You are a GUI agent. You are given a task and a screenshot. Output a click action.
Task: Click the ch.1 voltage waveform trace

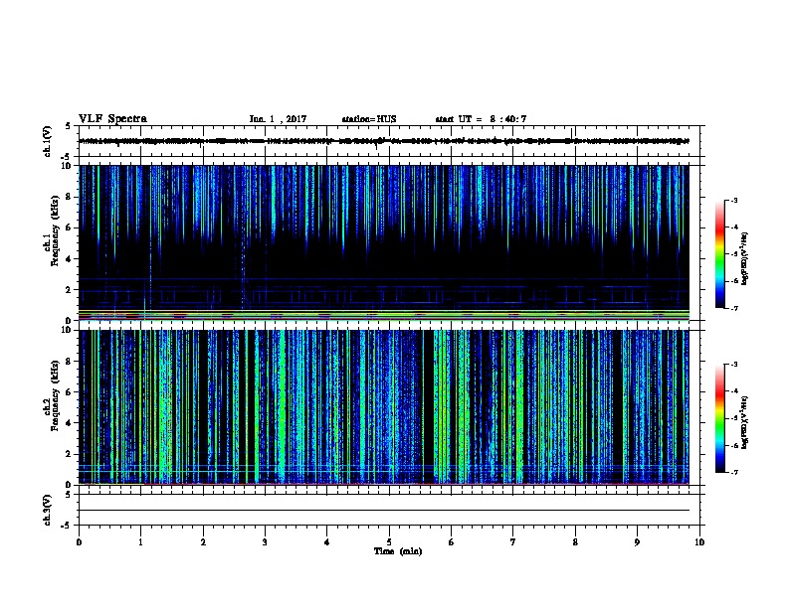click(384, 141)
